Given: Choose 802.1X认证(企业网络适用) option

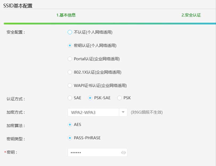Looking at the screenshot, I should tap(70, 72).
